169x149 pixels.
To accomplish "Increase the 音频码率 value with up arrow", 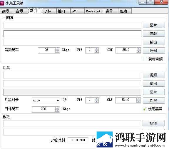I will pyautogui.click(x=57, y=49).
